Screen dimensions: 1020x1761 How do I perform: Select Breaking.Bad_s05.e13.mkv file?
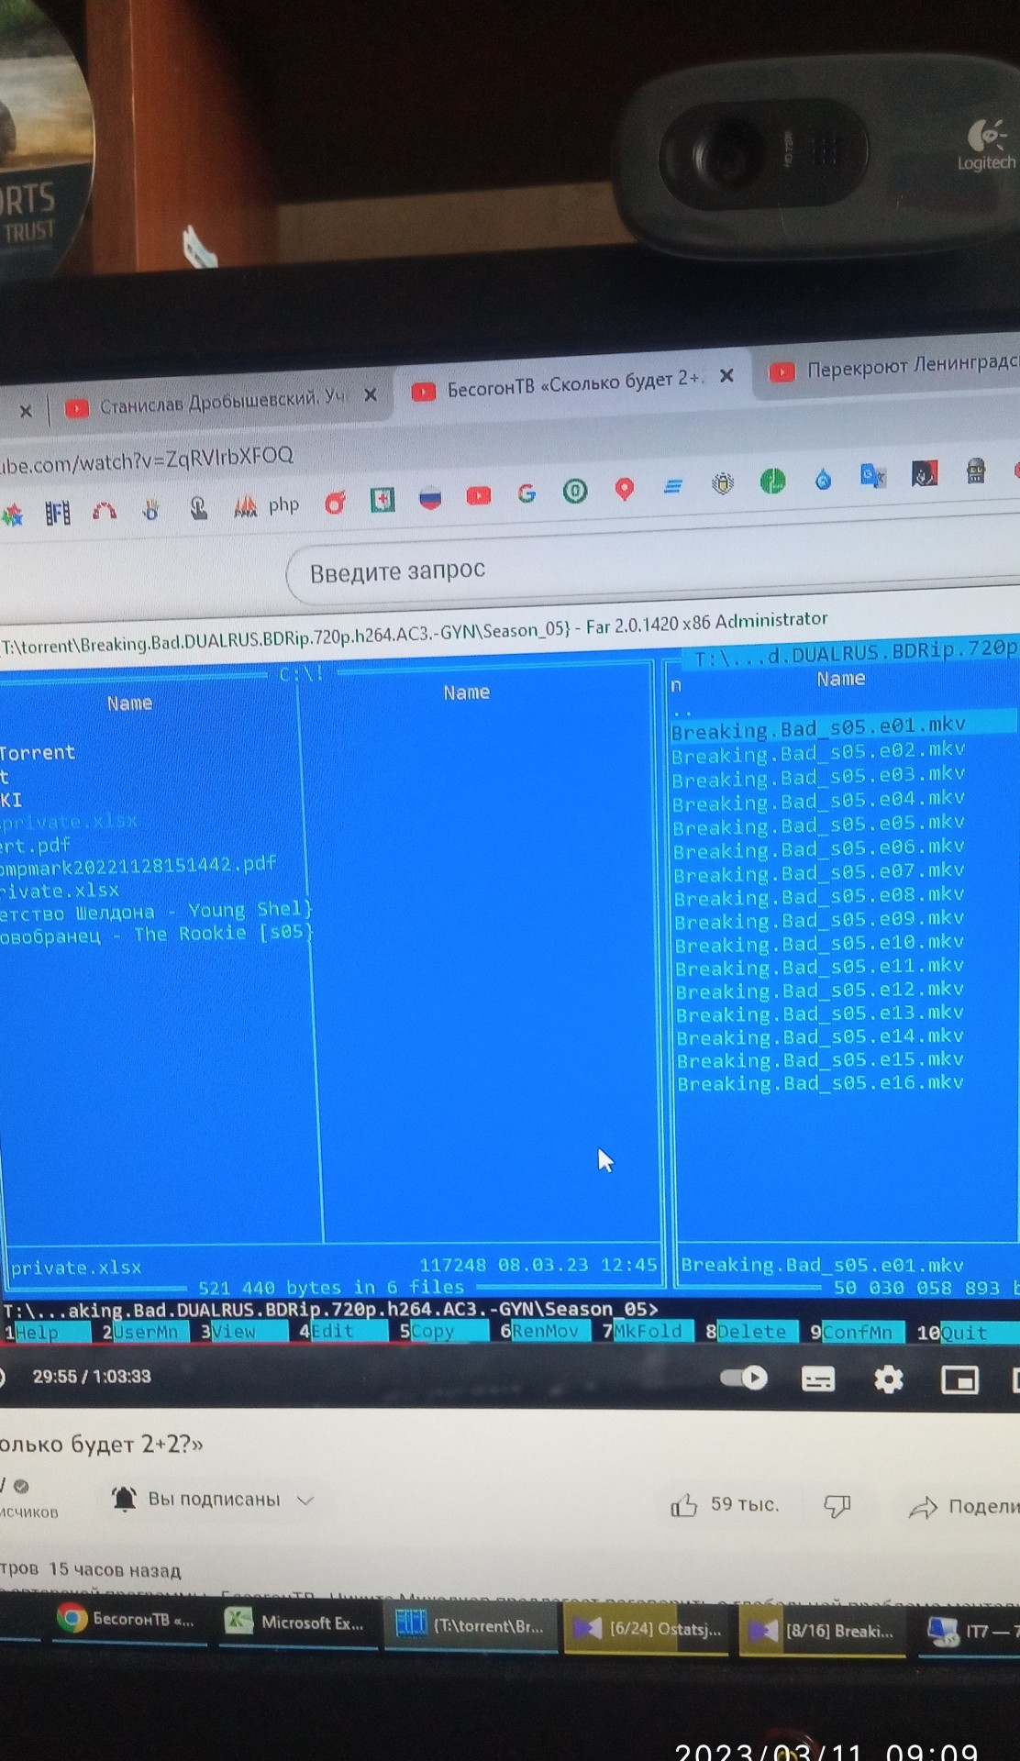(x=820, y=1013)
